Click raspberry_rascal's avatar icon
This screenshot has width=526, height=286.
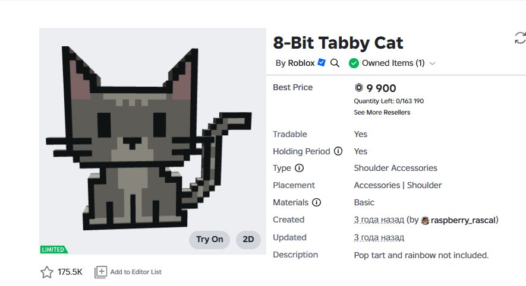(x=425, y=220)
